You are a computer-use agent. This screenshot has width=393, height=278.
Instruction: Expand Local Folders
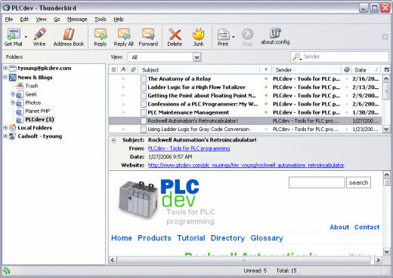pyautogui.click(x=5, y=127)
